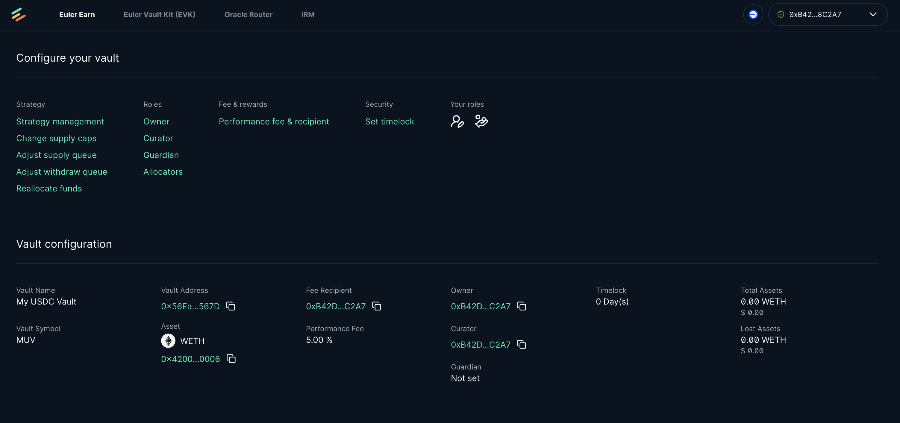Click the WETH Ethereum token icon
Viewport: 900px width, 423px height.
(168, 341)
